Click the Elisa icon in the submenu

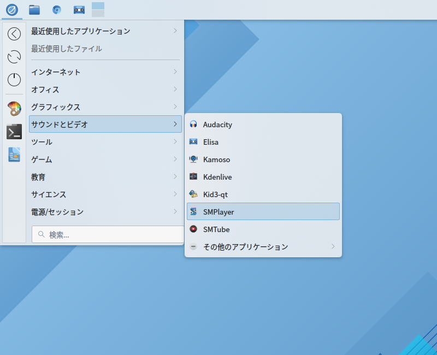click(x=193, y=142)
